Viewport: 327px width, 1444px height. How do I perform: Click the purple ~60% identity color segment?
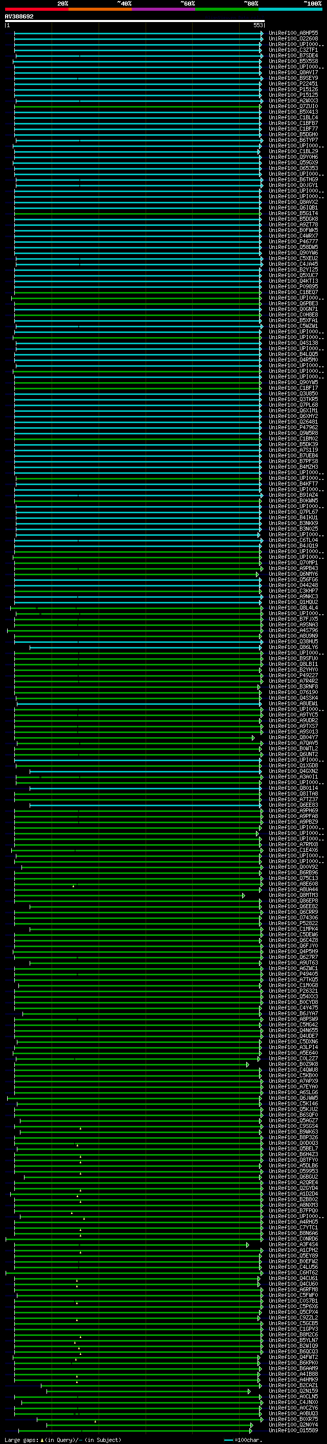(164, 9)
